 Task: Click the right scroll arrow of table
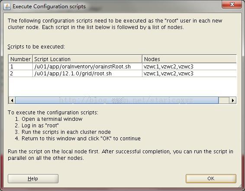232,100
